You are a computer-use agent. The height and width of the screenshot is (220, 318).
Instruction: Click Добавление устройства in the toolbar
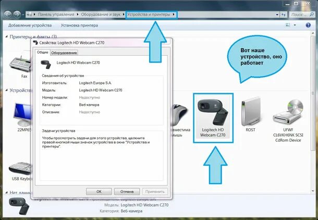pos(30,25)
